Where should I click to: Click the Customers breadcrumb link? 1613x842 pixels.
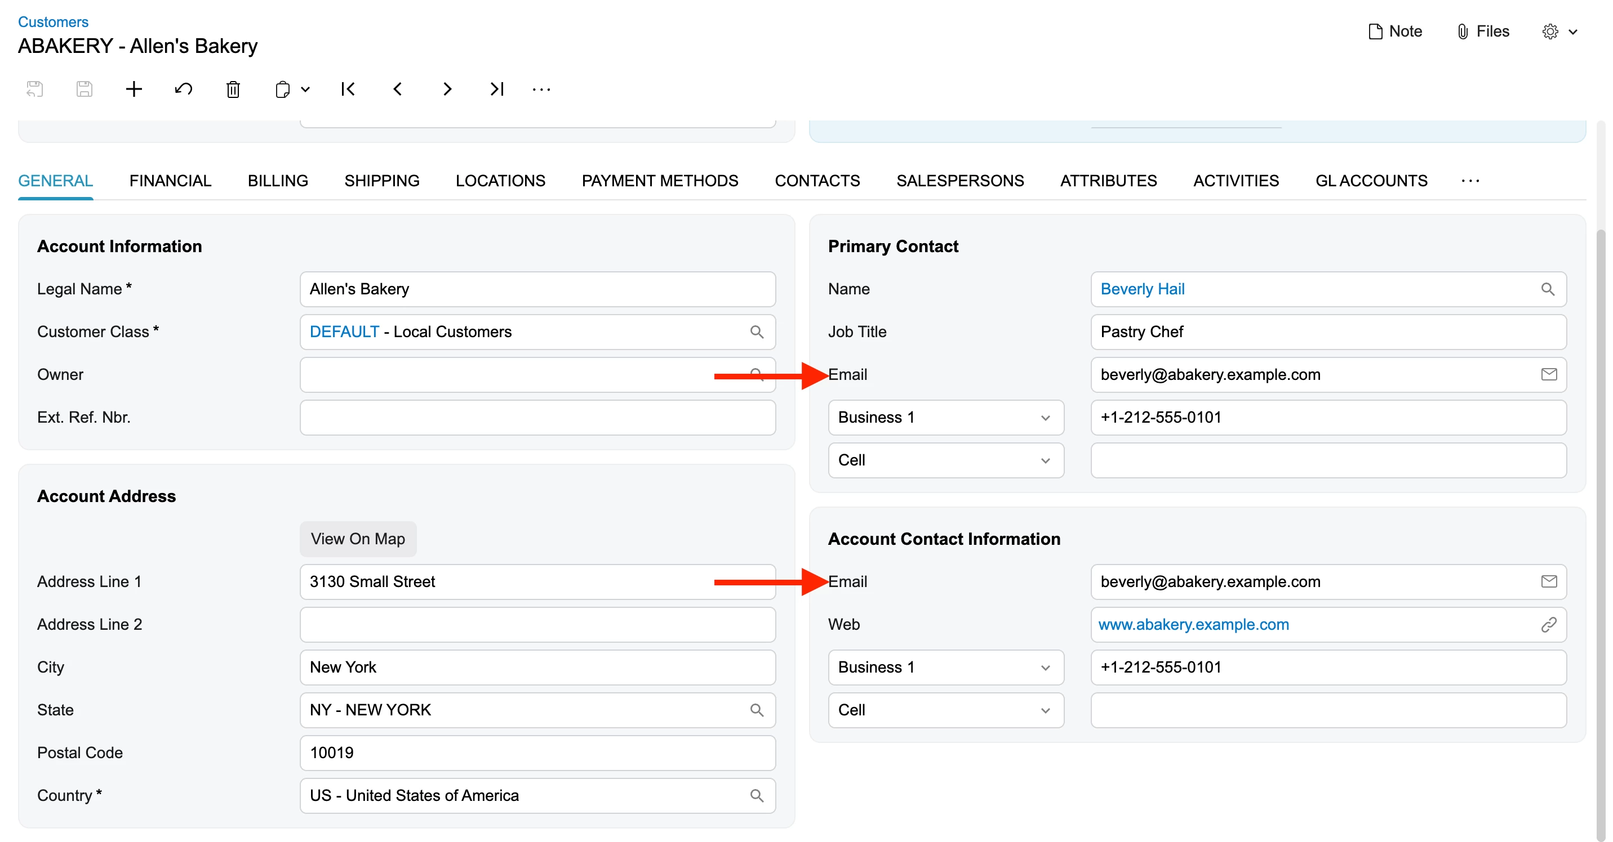[53, 22]
